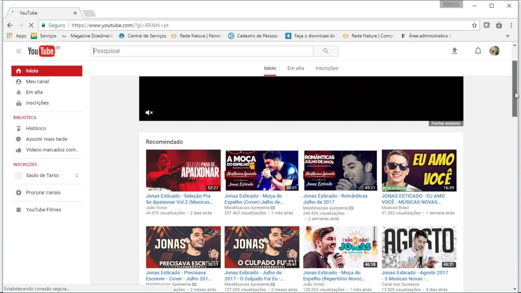
Task: Click the thumbs-up icon for Vídeos marcados
Action: point(18,150)
